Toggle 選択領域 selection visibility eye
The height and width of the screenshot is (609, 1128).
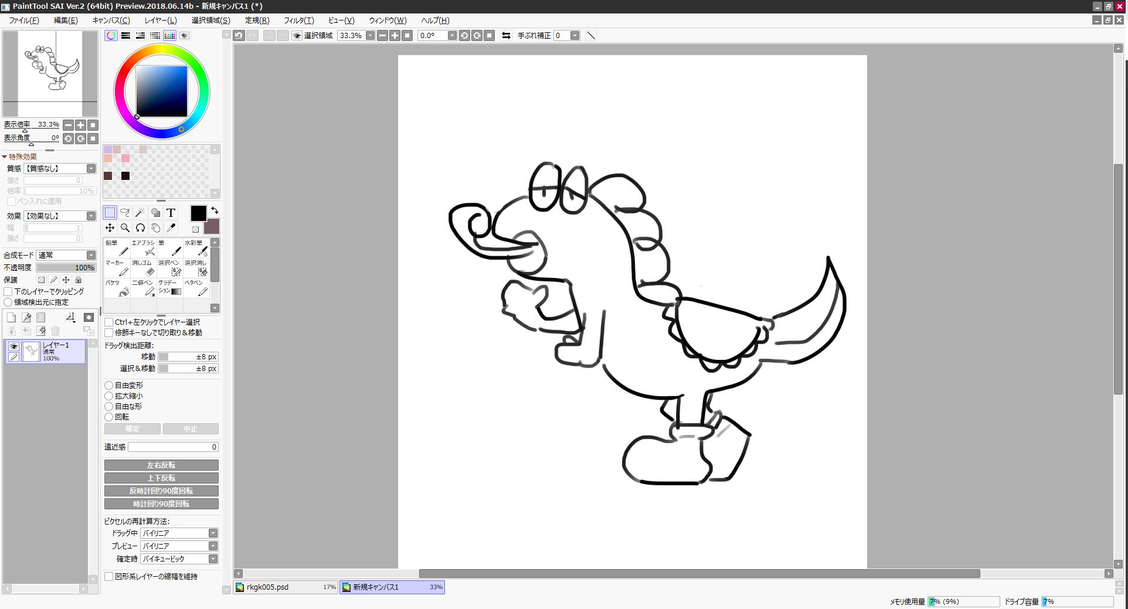point(297,36)
